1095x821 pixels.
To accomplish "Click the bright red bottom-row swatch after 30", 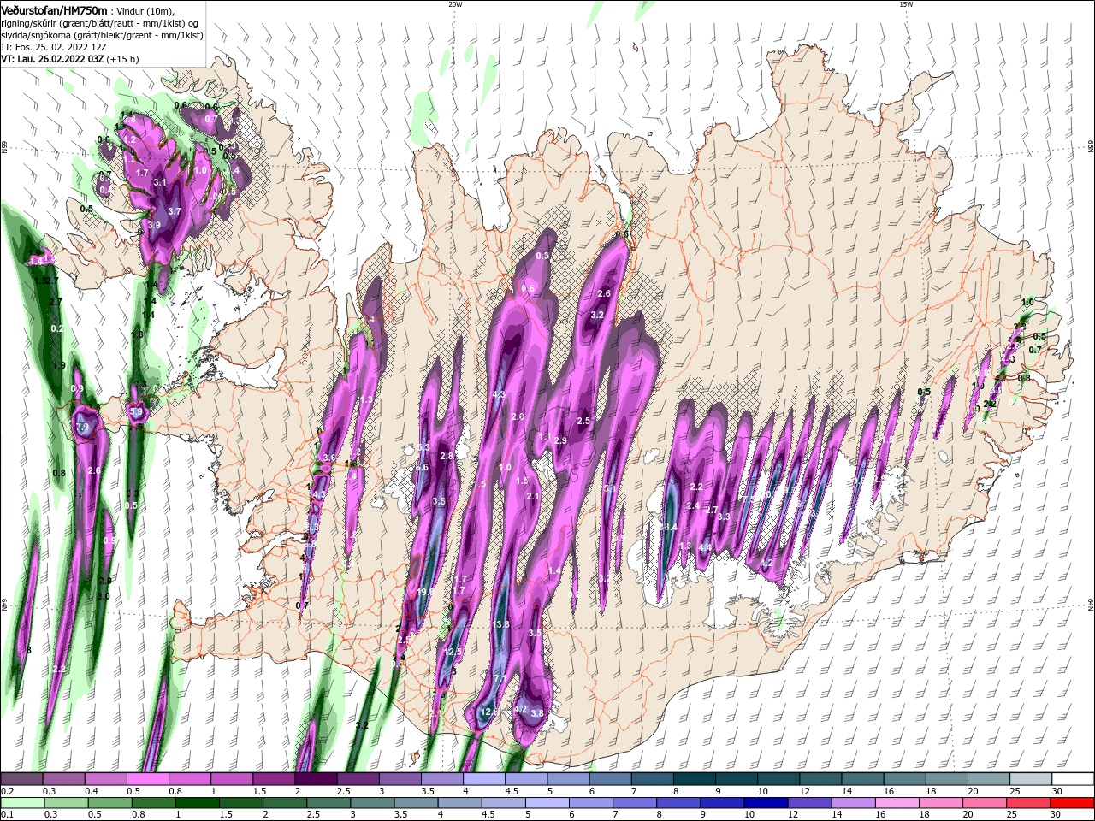I will [1073, 803].
